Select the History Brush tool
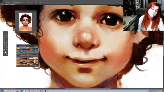 click(6, 41)
